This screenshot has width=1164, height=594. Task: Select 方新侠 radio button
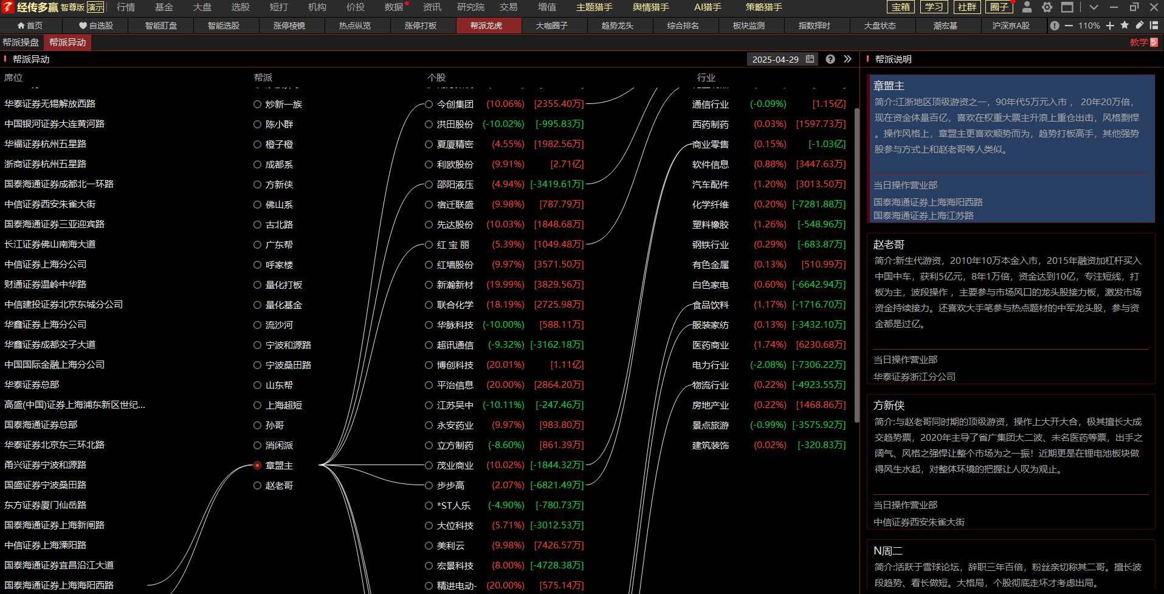257,184
